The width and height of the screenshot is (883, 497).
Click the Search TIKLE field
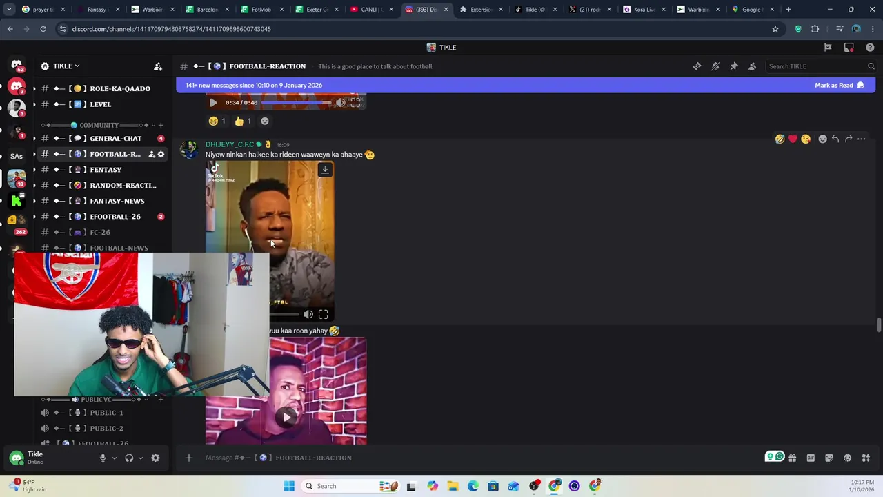pyautogui.click(x=821, y=66)
